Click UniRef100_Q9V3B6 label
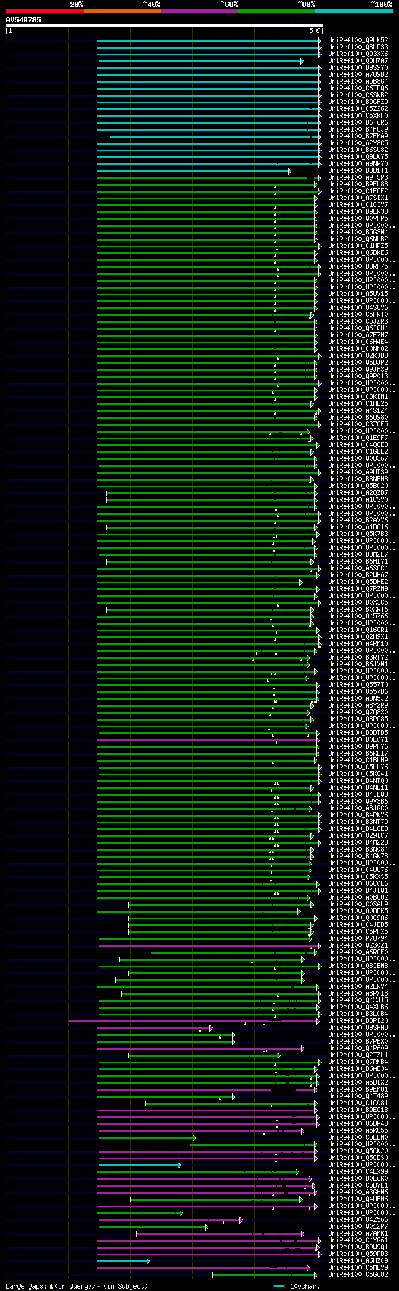Image resolution: width=399 pixels, height=1291 pixels. pos(358,801)
